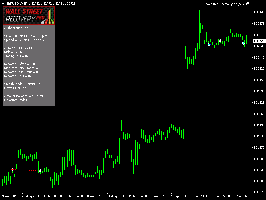Click 'SL = 1000 pips / TP = 100 pips'
Screen dimensions: 266x200
26,36
